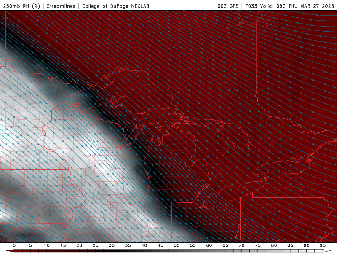Screen dimensions: 337x253
Task: Click the colorbar label "60"
Action: click(209, 245)
